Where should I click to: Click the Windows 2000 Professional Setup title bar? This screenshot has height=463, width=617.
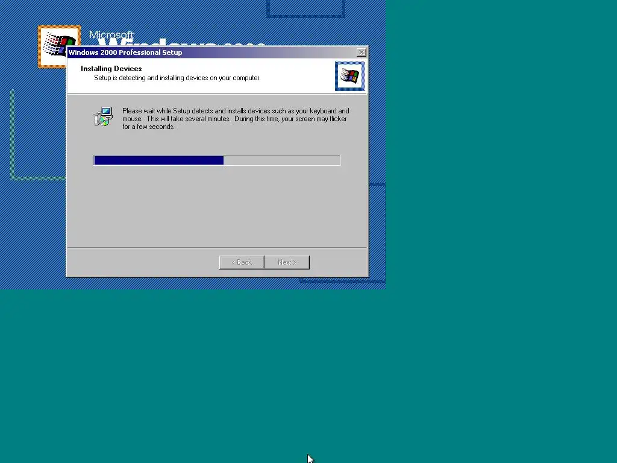pos(217,52)
